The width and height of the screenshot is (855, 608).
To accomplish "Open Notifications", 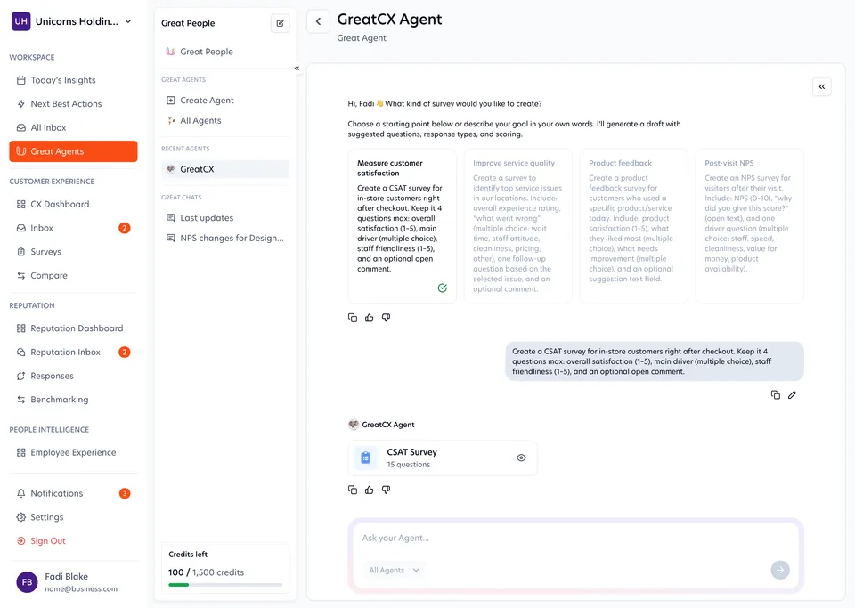I will point(73,493).
